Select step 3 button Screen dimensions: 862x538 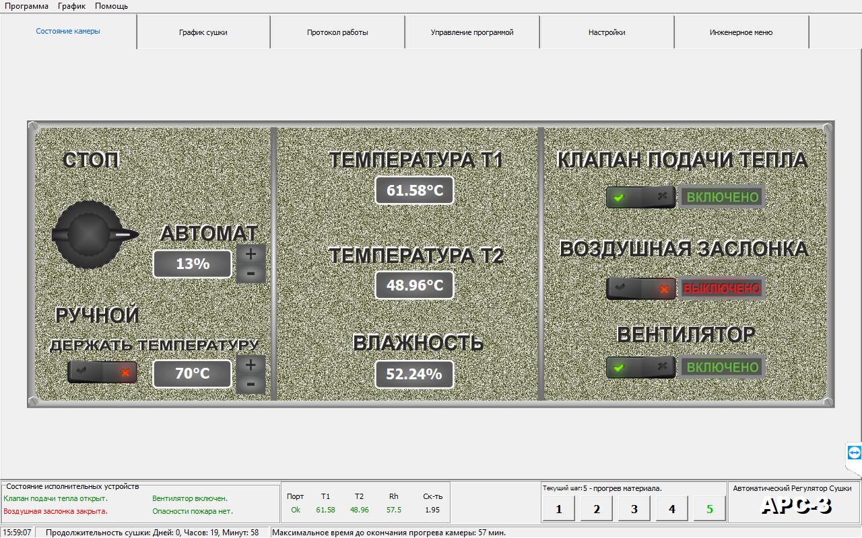point(634,508)
